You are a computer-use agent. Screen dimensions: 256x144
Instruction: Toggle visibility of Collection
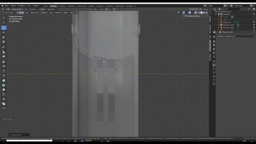[x=254, y=14]
